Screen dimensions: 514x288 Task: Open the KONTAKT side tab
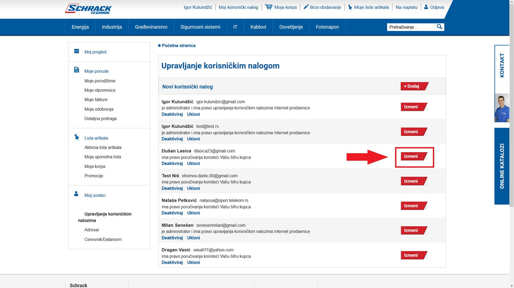(502, 69)
